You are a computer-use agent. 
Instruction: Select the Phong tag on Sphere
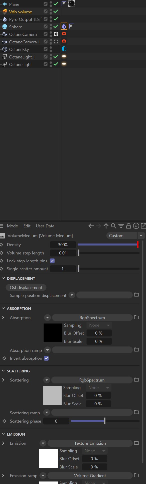71,26
